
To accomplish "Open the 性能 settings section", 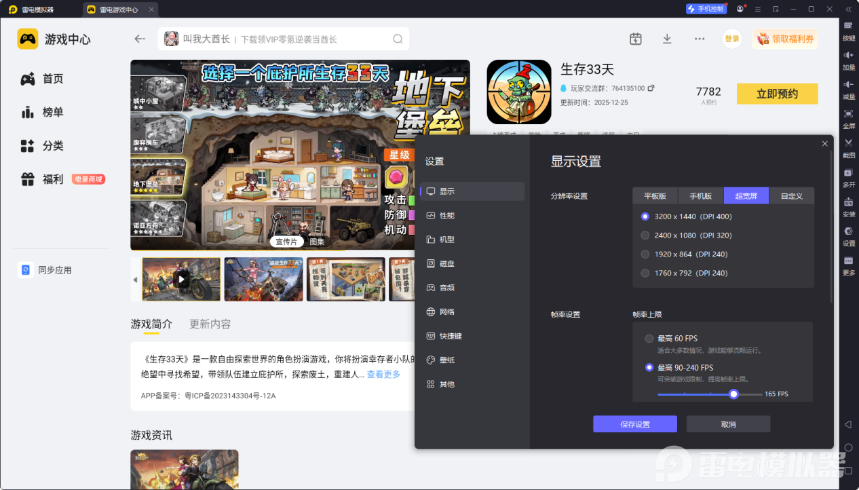I will point(472,215).
